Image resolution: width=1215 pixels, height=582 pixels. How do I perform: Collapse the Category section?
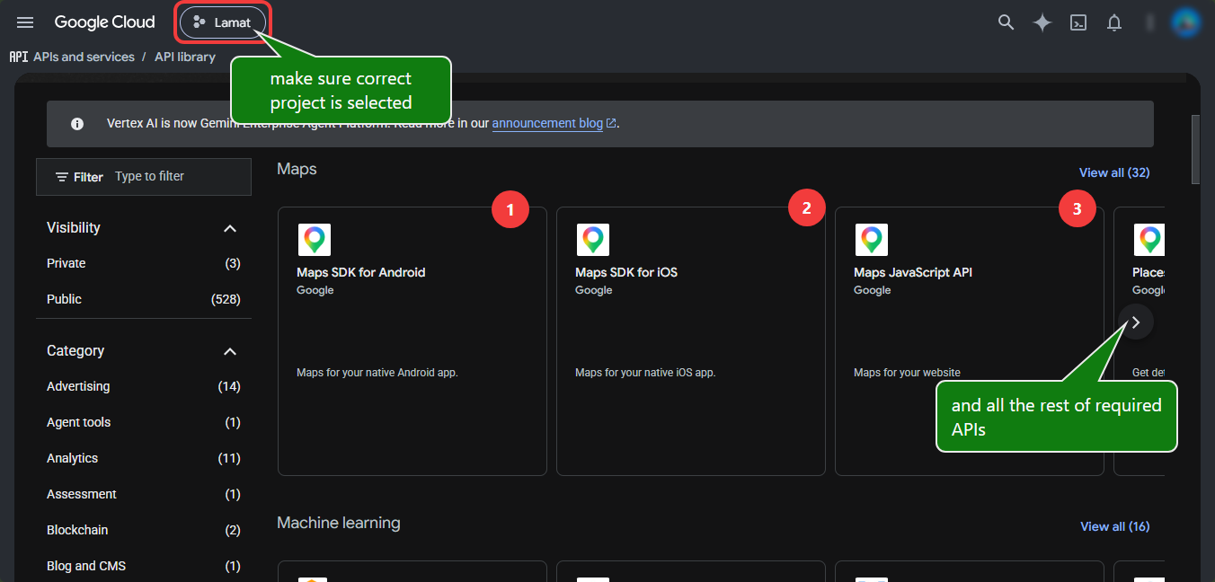pos(230,351)
